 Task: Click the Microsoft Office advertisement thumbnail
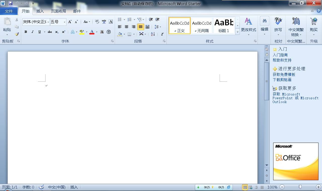[x=296, y=161]
